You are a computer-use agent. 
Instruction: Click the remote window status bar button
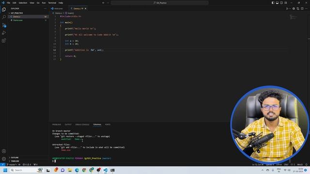pyautogui.click(x=2, y=164)
